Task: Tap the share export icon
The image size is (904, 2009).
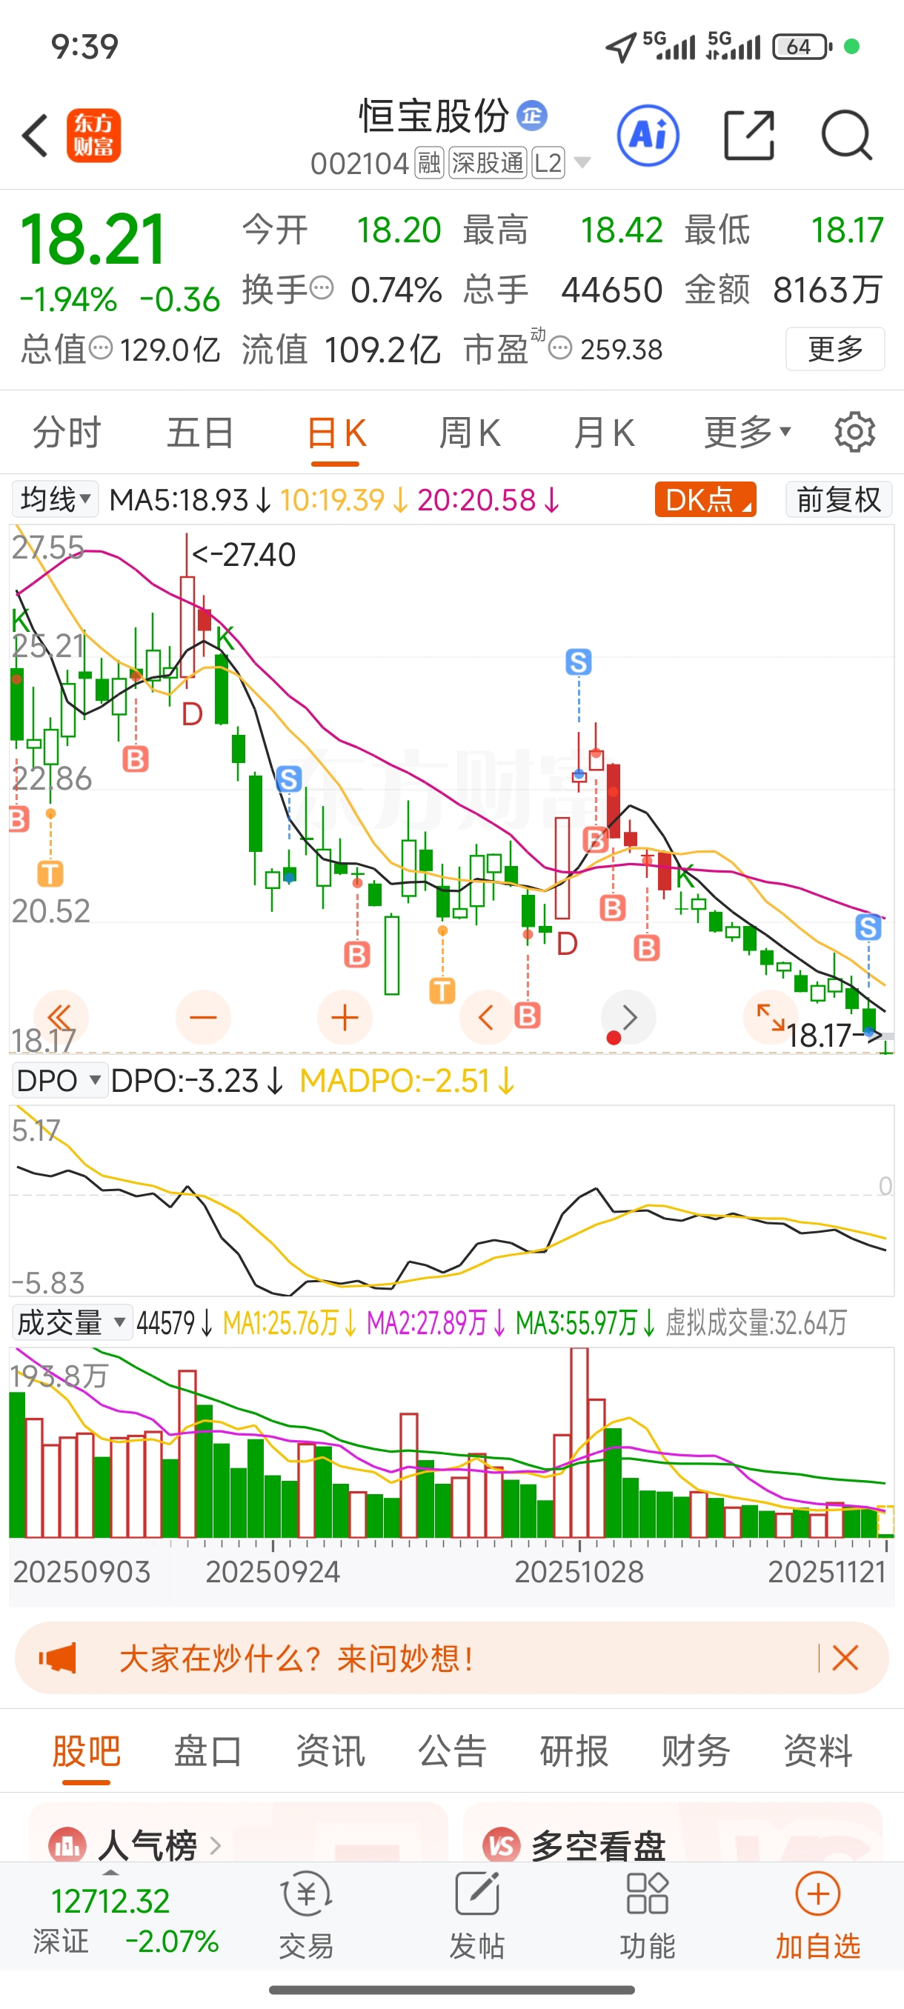Action: 749,136
